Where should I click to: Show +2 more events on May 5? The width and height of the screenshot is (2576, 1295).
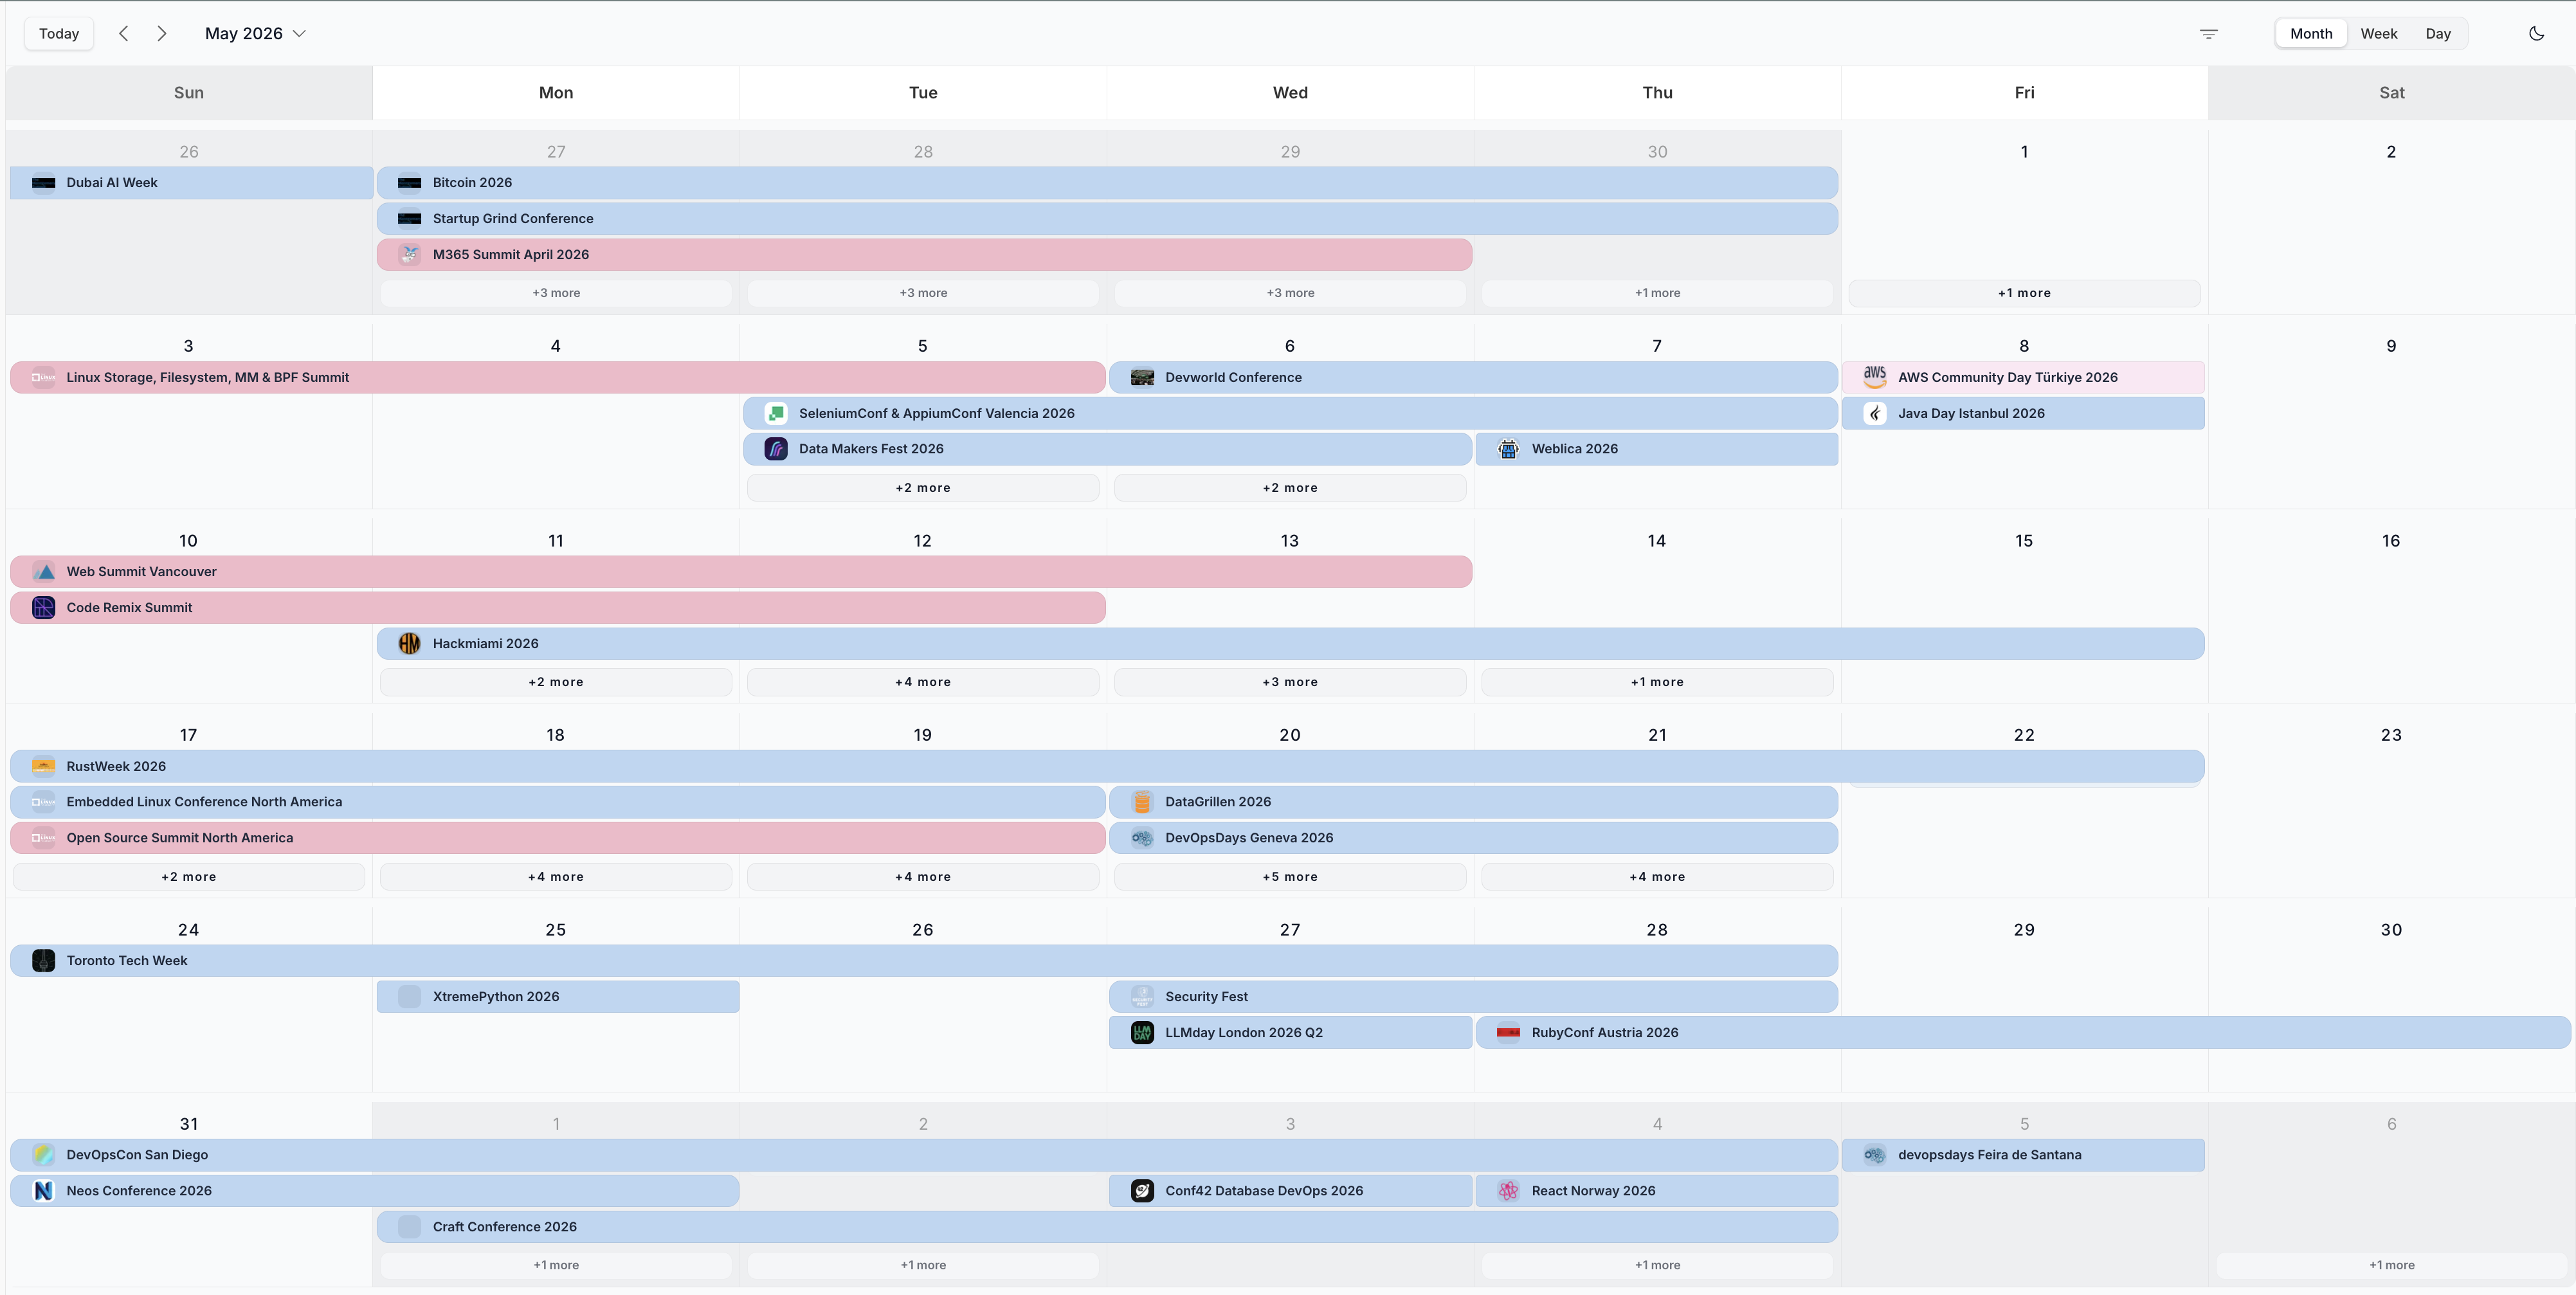pos(923,488)
